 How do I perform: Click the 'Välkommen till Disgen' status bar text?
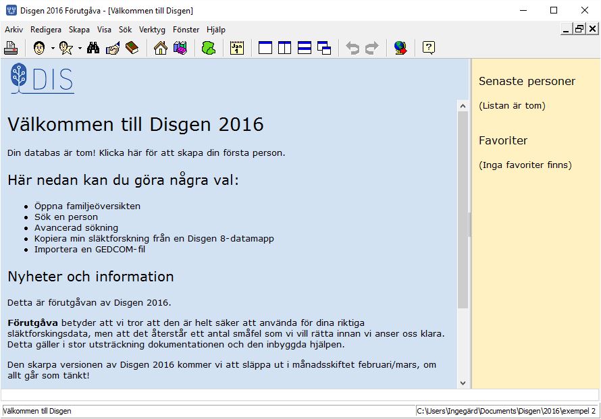coord(37,411)
